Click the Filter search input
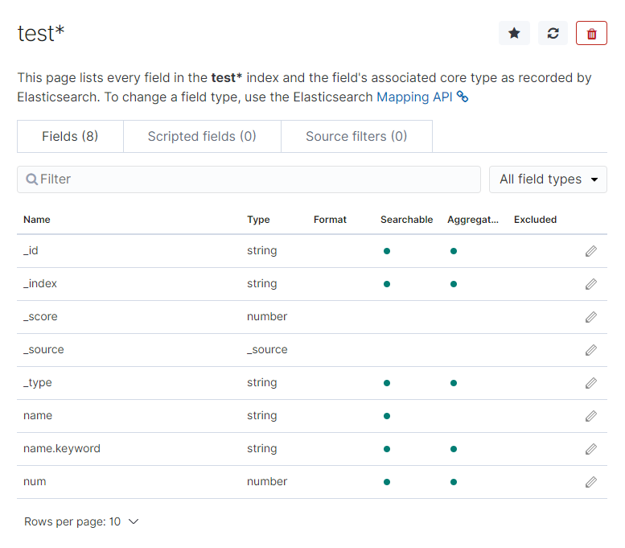Image resolution: width=625 pixels, height=548 pixels. pyautogui.click(x=249, y=179)
